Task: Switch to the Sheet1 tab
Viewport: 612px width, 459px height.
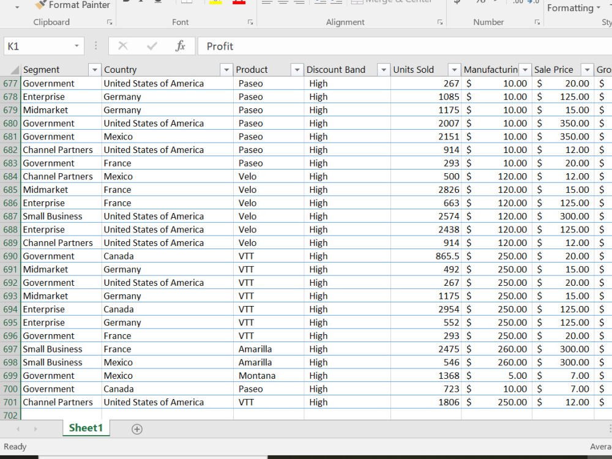Action: click(86, 428)
